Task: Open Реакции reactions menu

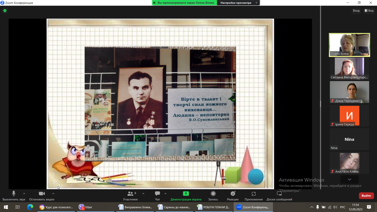Action: click(233, 195)
